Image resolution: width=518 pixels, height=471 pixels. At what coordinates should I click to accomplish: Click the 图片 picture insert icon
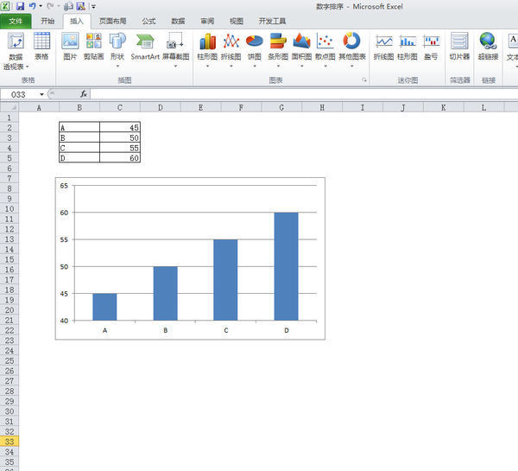[70, 45]
